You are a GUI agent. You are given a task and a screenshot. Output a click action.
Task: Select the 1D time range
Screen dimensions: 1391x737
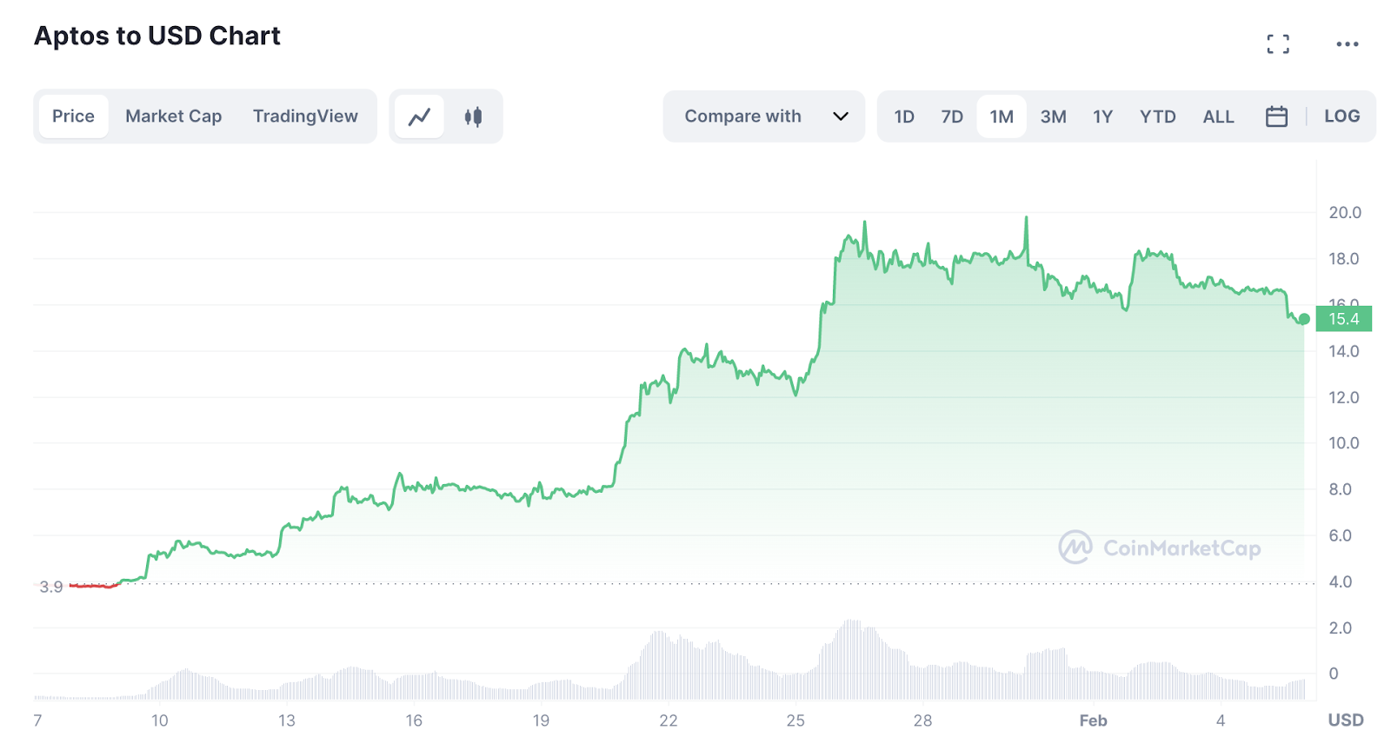point(904,116)
